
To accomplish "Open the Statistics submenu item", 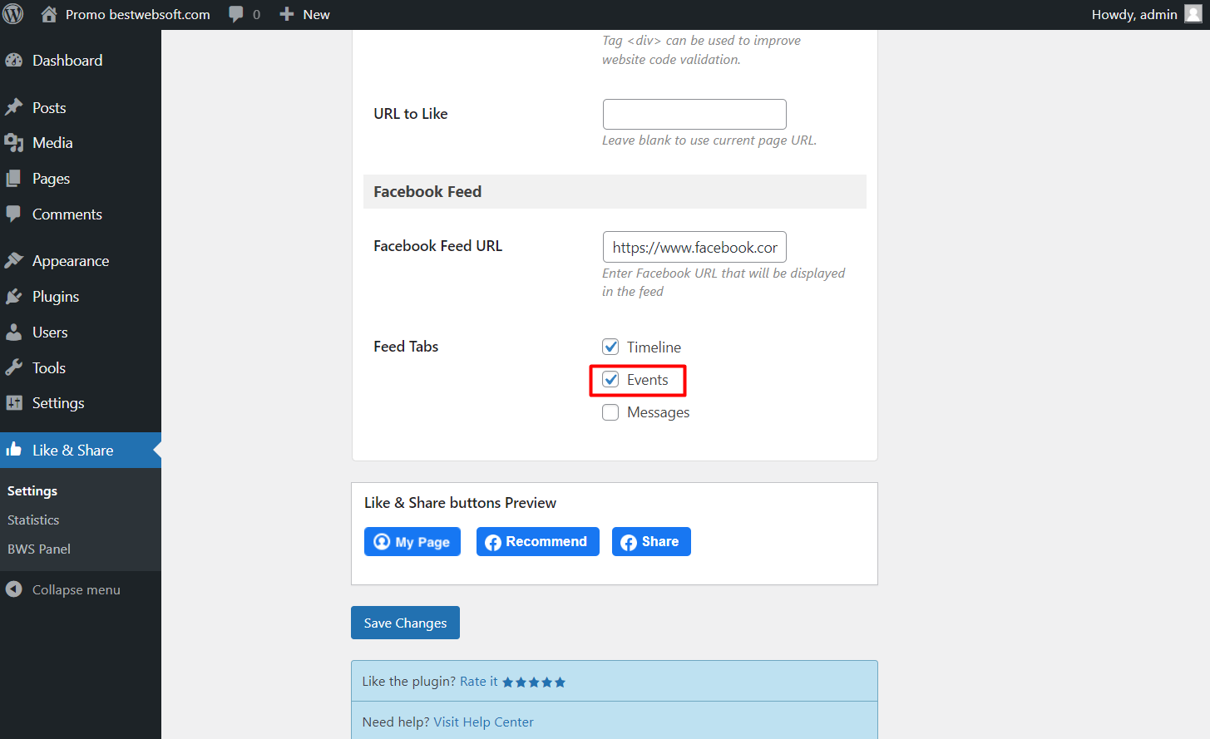I will coord(33,520).
